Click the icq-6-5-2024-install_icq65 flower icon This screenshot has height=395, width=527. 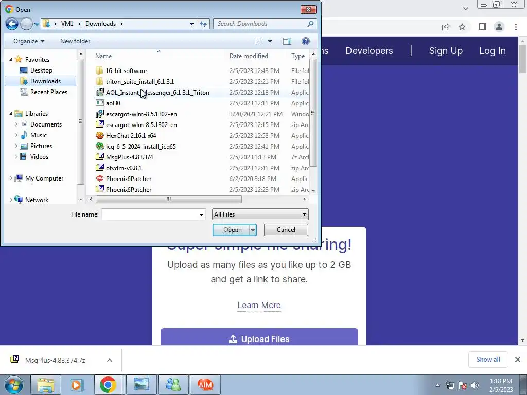click(100, 146)
